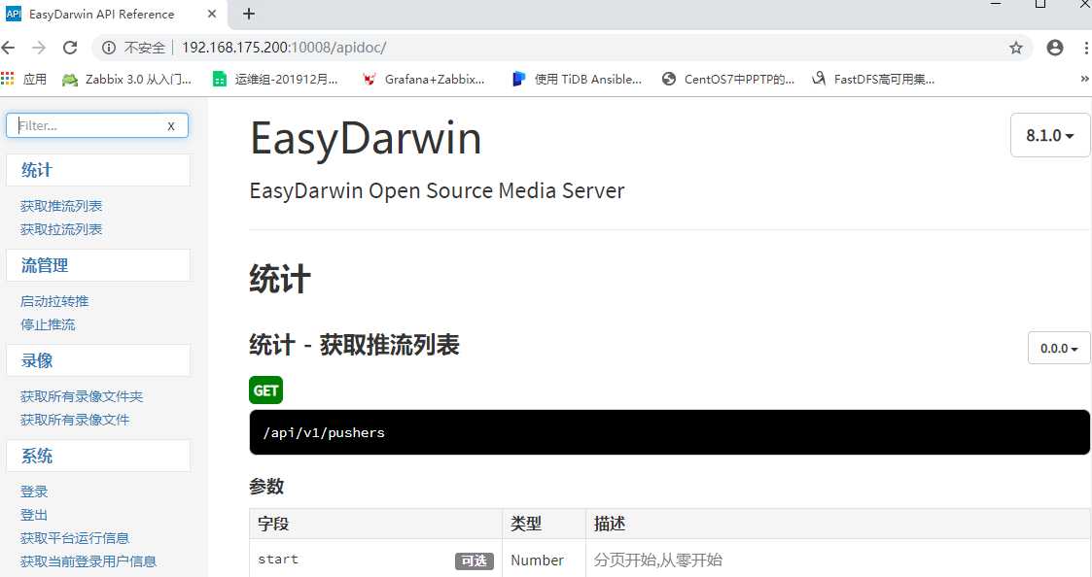
Task: Open the 0.0.0 article version dropdown
Action: pos(1059,348)
